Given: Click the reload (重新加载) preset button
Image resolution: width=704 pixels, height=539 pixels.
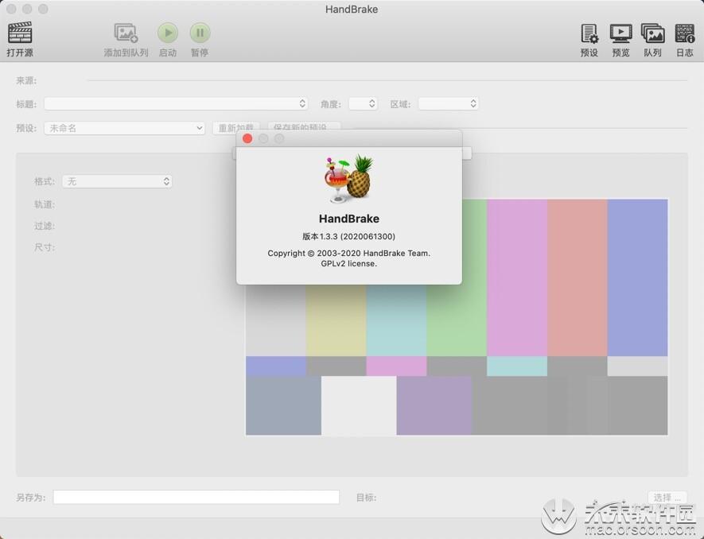Looking at the screenshot, I should tap(235, 127).
